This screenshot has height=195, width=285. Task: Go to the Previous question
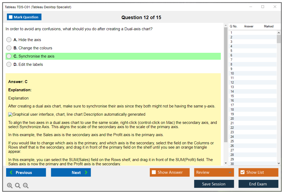coord(26,172)
